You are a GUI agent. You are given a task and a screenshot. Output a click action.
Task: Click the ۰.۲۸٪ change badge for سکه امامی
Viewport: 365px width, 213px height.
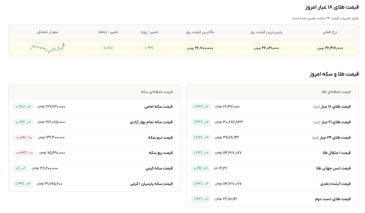point(23,106)
